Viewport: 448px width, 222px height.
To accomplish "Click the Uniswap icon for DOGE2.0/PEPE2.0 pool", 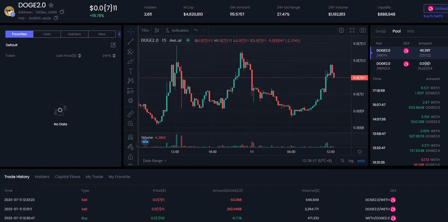I will point(406,64).
